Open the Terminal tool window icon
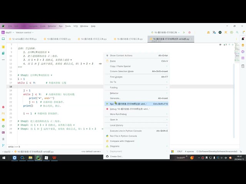 (3, 133)
